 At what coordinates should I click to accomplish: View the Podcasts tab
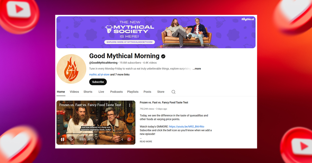point(116,92)
